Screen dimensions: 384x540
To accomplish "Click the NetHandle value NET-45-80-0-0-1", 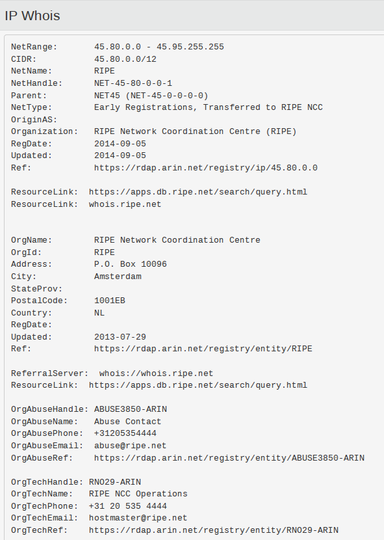I will pyautogui.click(x=133, y=83).
